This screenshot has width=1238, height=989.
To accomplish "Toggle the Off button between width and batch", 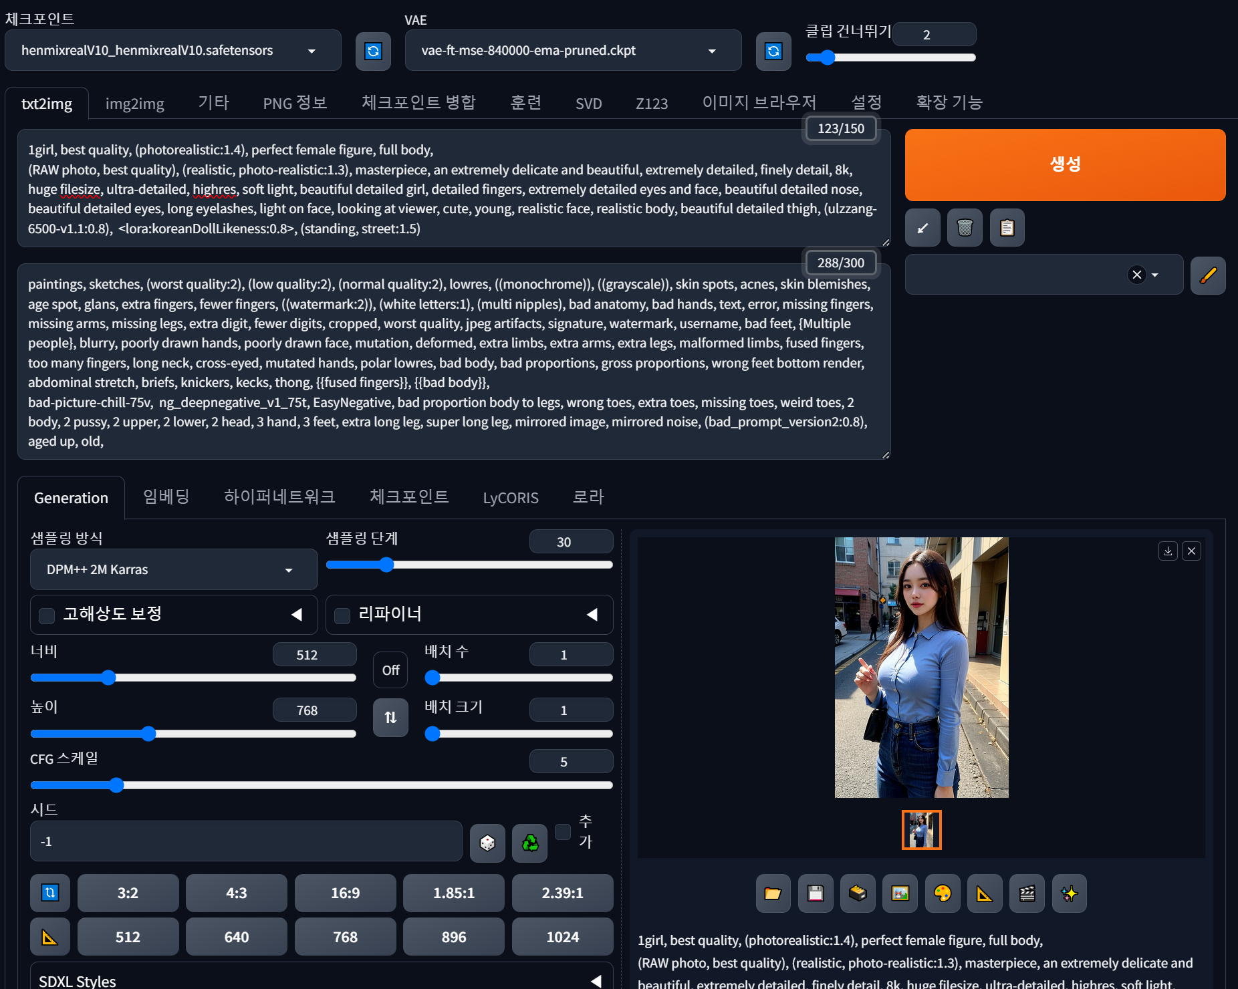I will tap(390, 670).
